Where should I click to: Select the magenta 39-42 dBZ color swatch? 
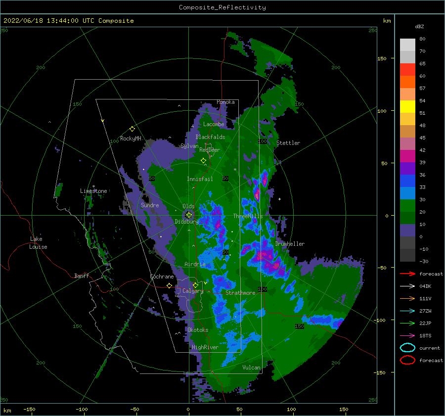(407, 156)
